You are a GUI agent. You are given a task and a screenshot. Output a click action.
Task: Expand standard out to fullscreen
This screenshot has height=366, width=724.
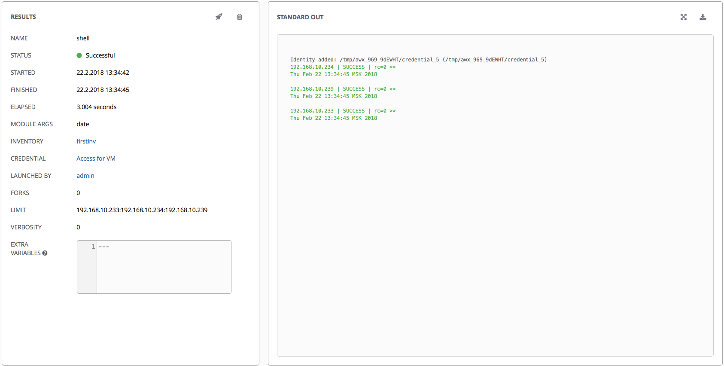(684, 17)
